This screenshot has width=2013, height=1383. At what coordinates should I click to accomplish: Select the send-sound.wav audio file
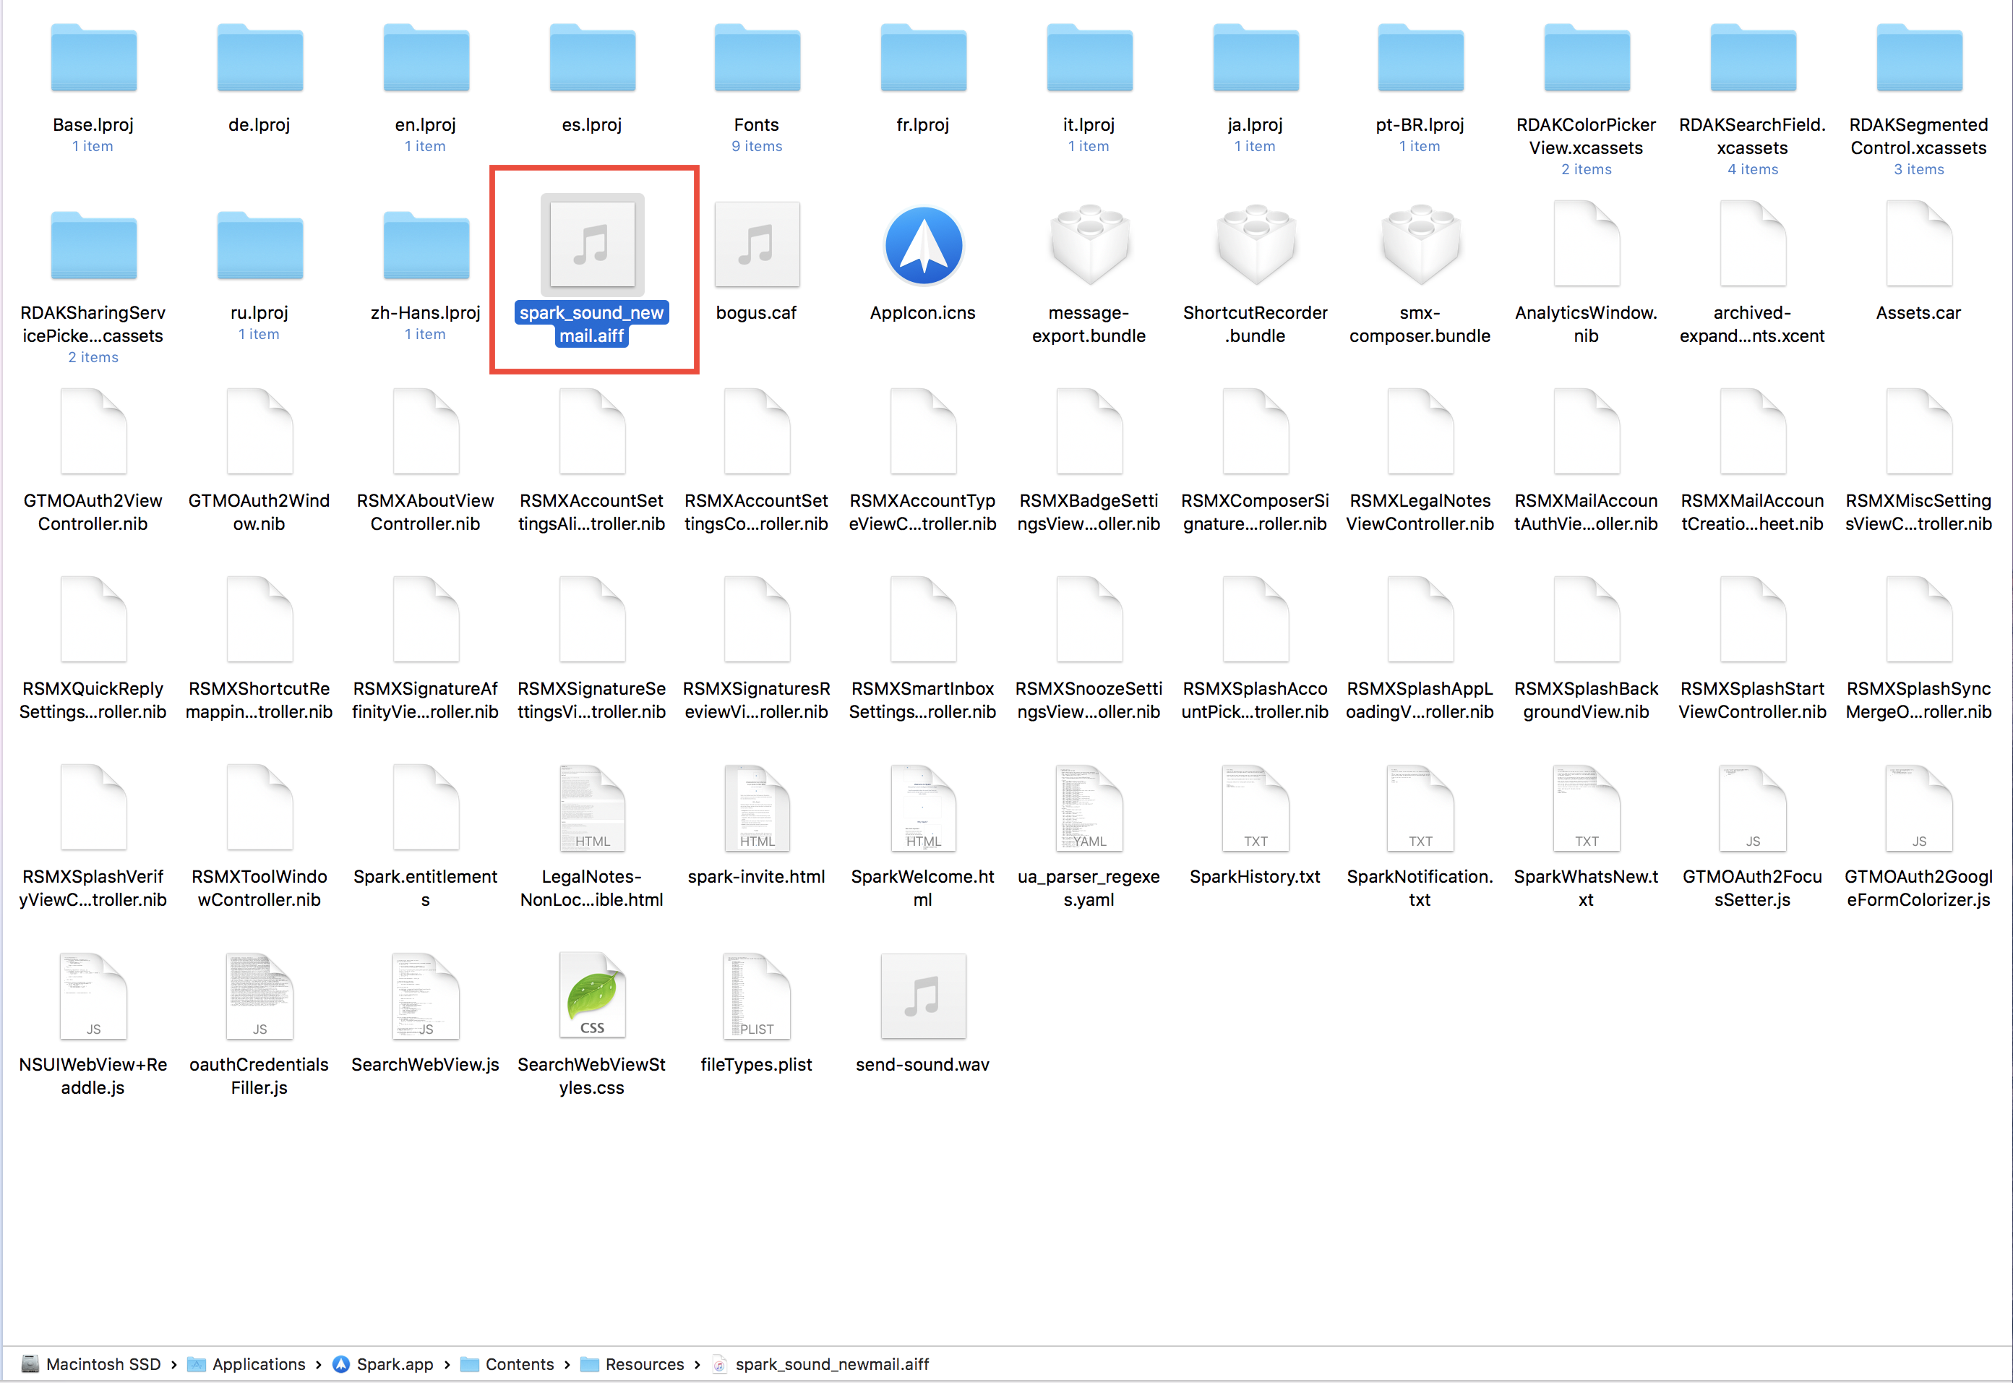[922, 996]
